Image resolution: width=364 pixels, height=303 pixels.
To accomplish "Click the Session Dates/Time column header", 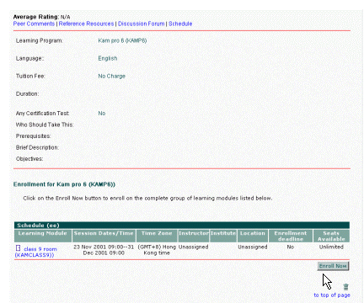I will pos(104,236).
